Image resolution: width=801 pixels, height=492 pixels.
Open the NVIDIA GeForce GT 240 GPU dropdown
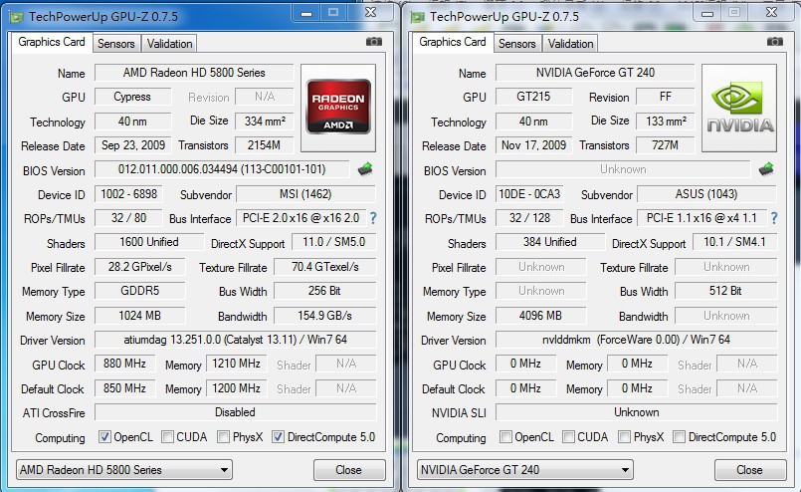525,469
